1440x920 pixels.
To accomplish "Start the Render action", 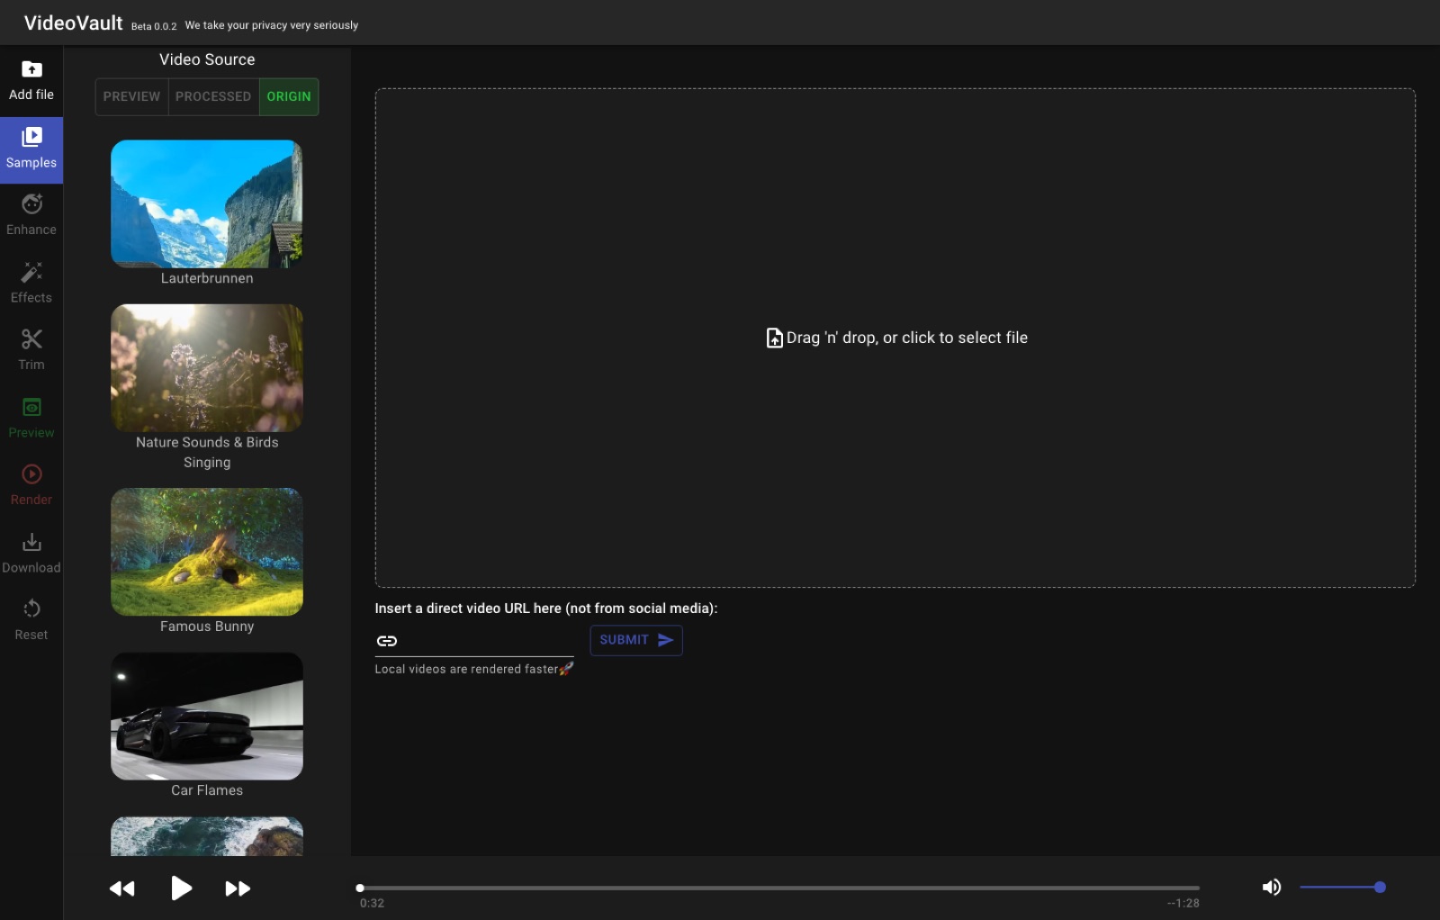I will pyautogui.click(x=31, y=486).
